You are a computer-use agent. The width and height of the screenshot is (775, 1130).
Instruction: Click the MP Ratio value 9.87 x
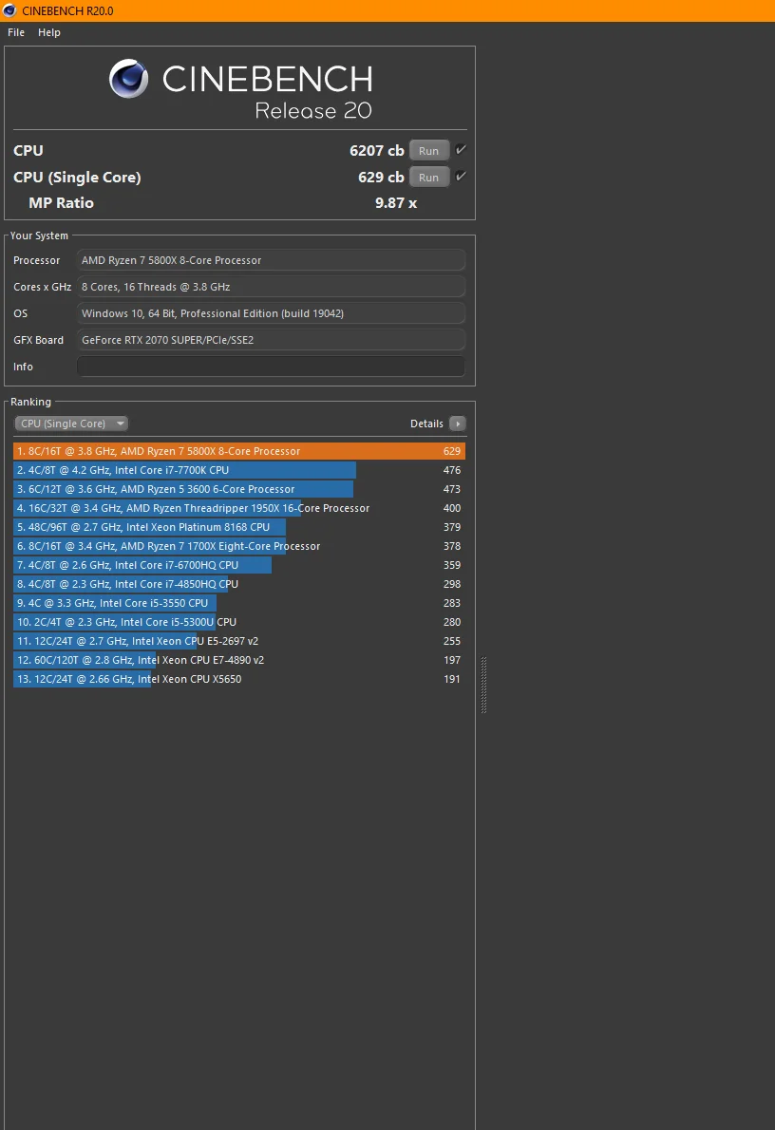coord(396,203)
